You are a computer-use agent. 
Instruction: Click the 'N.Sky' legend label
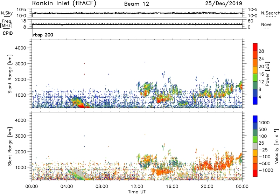point(7,13)
